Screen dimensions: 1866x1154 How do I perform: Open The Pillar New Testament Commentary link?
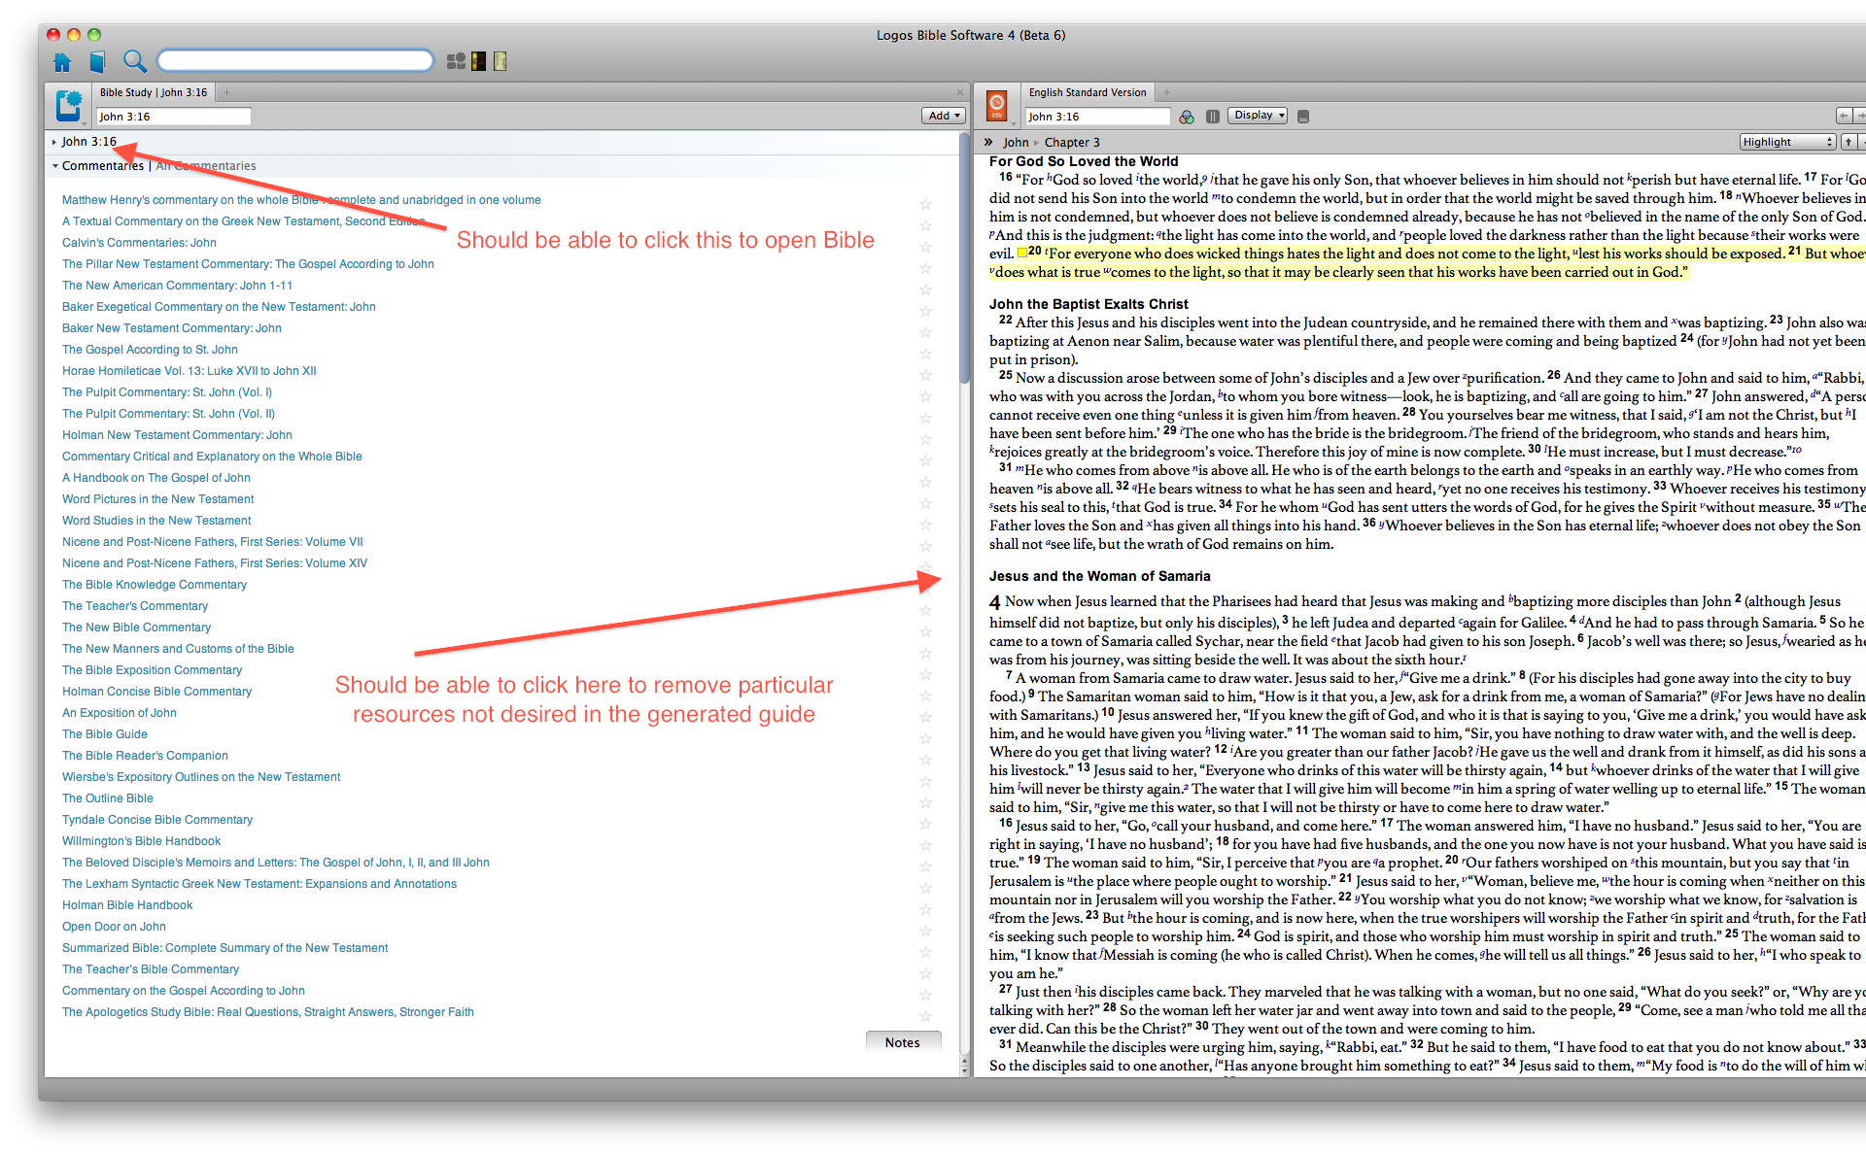point(248,264)
